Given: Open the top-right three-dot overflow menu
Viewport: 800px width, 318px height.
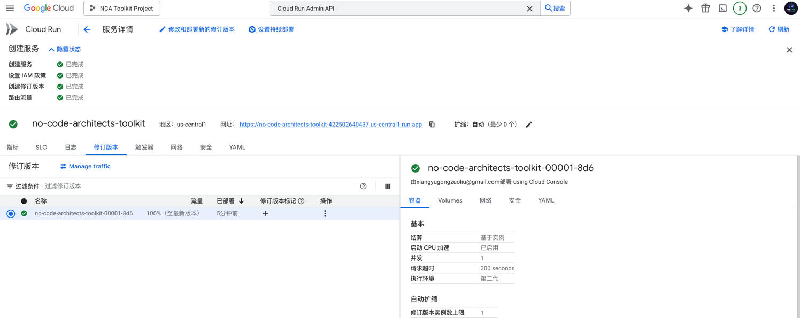Looking at the screenshot, I should (774, 9).
